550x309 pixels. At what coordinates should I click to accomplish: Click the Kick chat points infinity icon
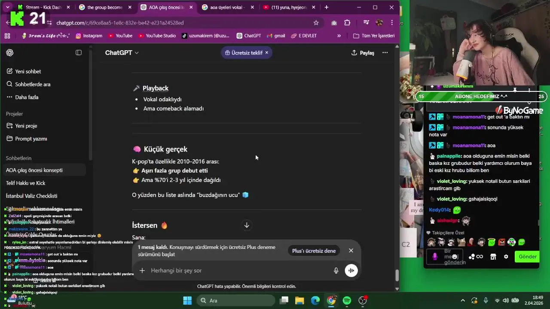coord(476,257)
